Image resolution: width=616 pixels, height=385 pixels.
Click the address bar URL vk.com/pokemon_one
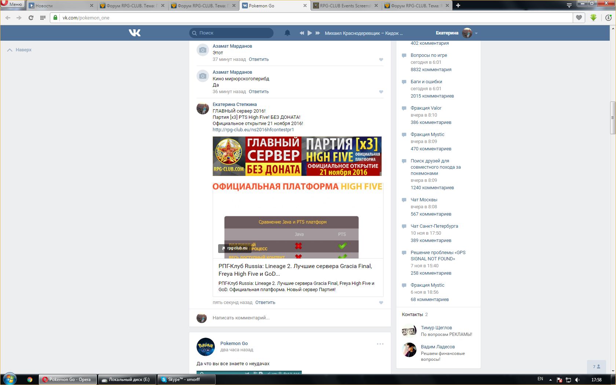86,18
